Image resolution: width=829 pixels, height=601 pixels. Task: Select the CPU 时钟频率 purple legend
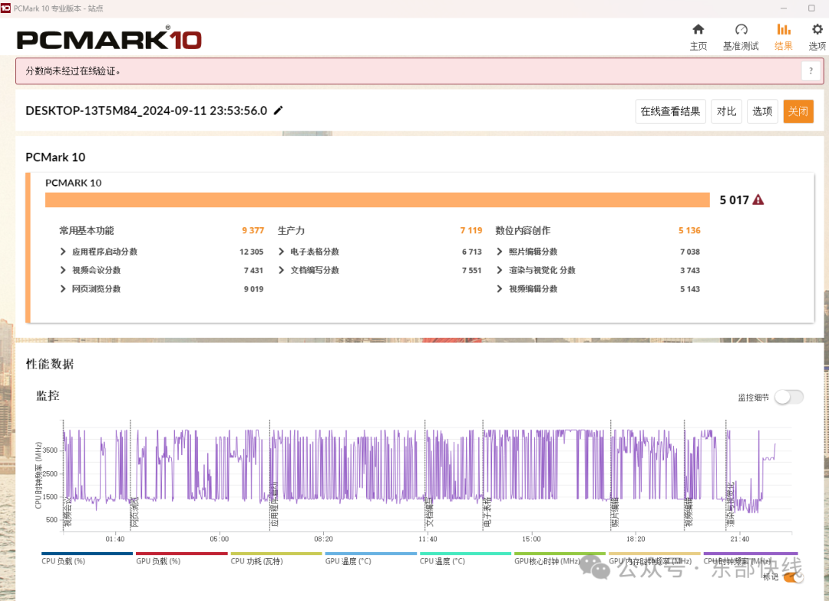750,558
